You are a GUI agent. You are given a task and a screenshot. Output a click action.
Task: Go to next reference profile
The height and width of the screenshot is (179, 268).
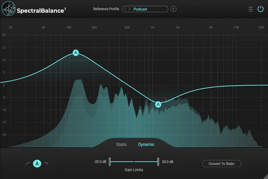130,9
